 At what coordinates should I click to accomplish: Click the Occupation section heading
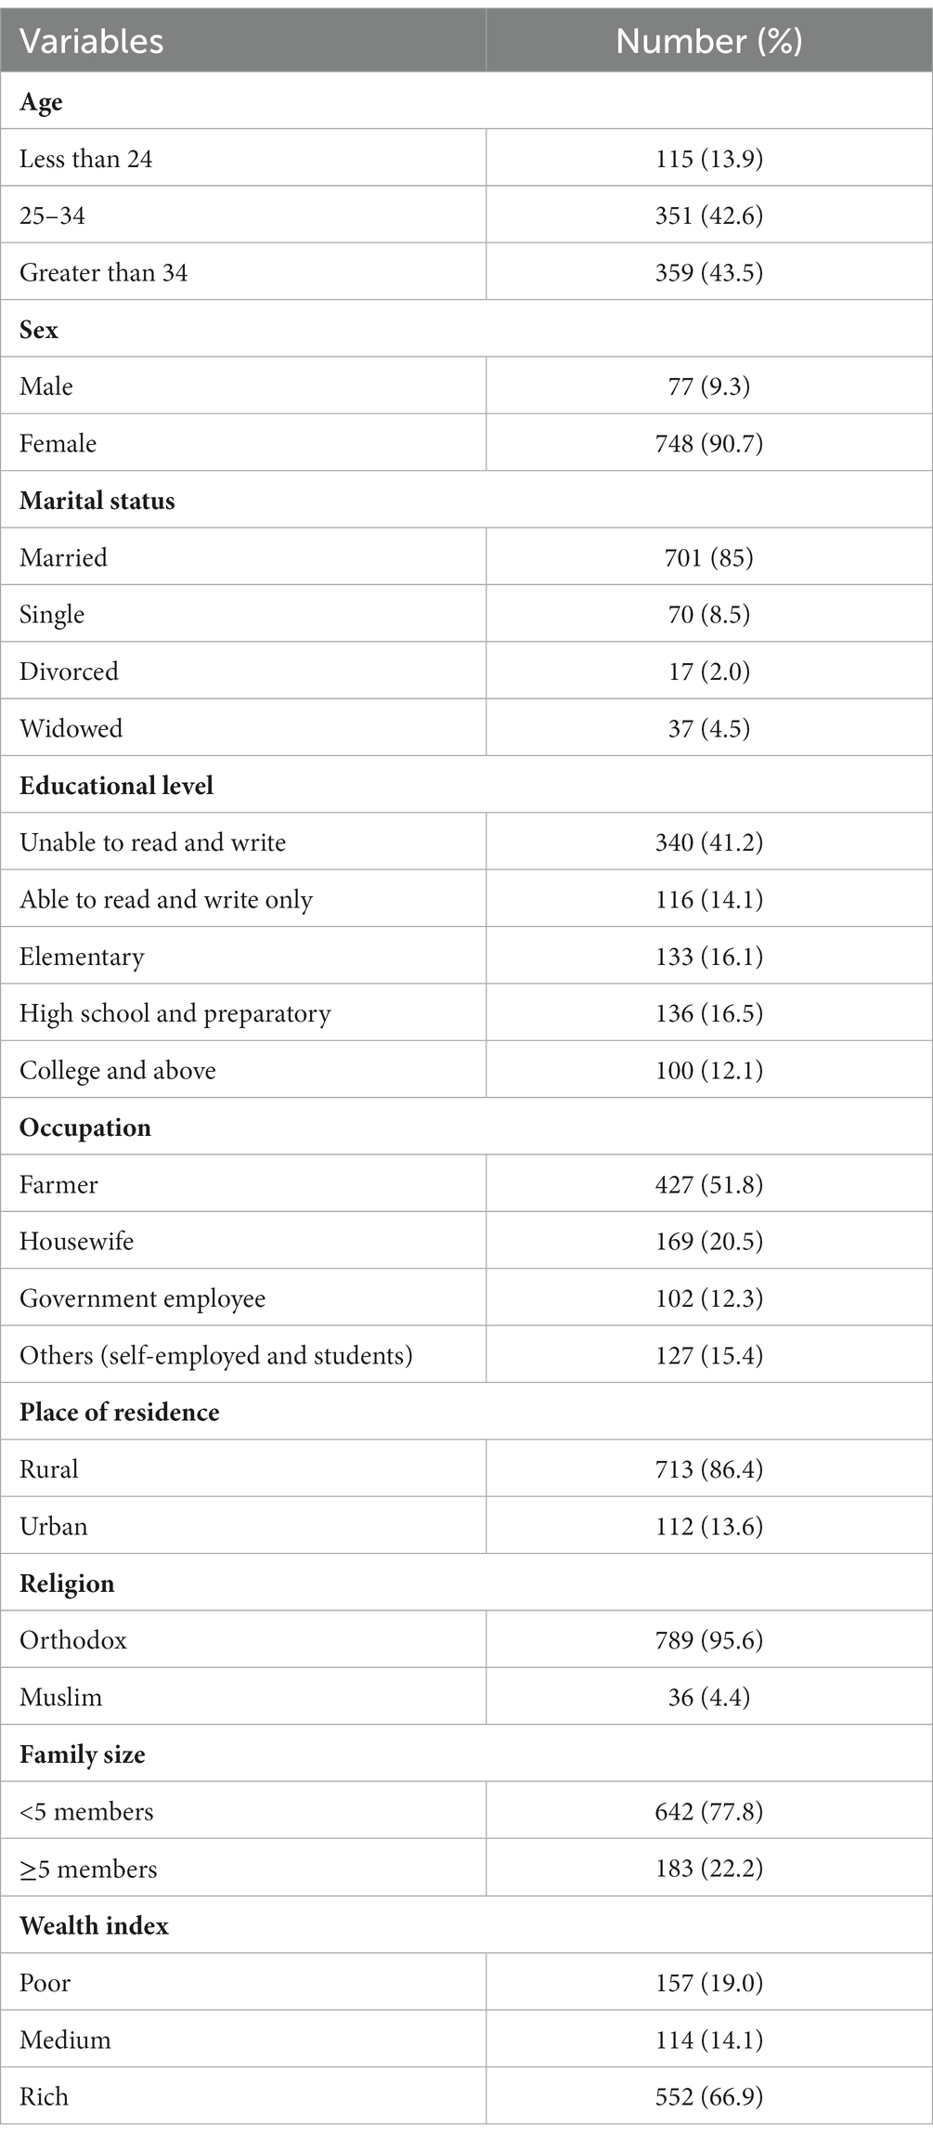tap(84, 1128)
